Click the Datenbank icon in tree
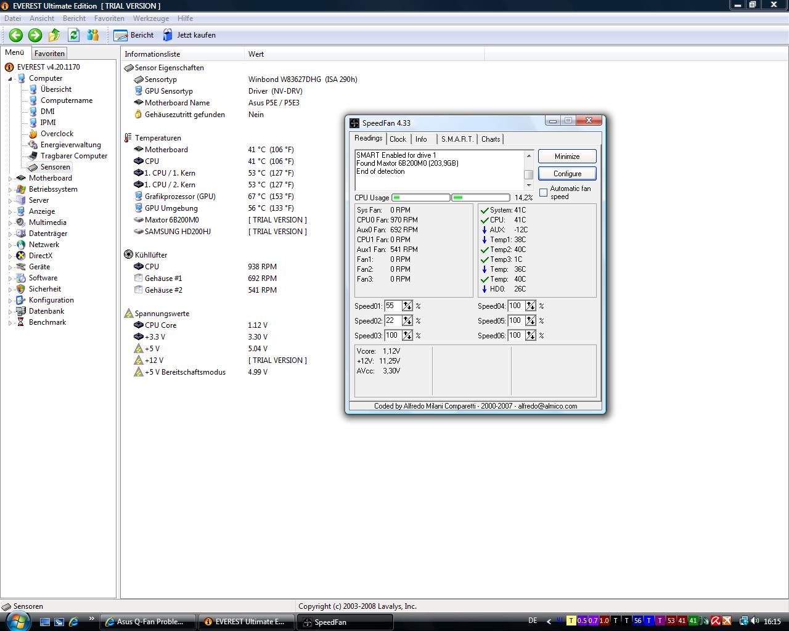 click(x=21, y=311)
